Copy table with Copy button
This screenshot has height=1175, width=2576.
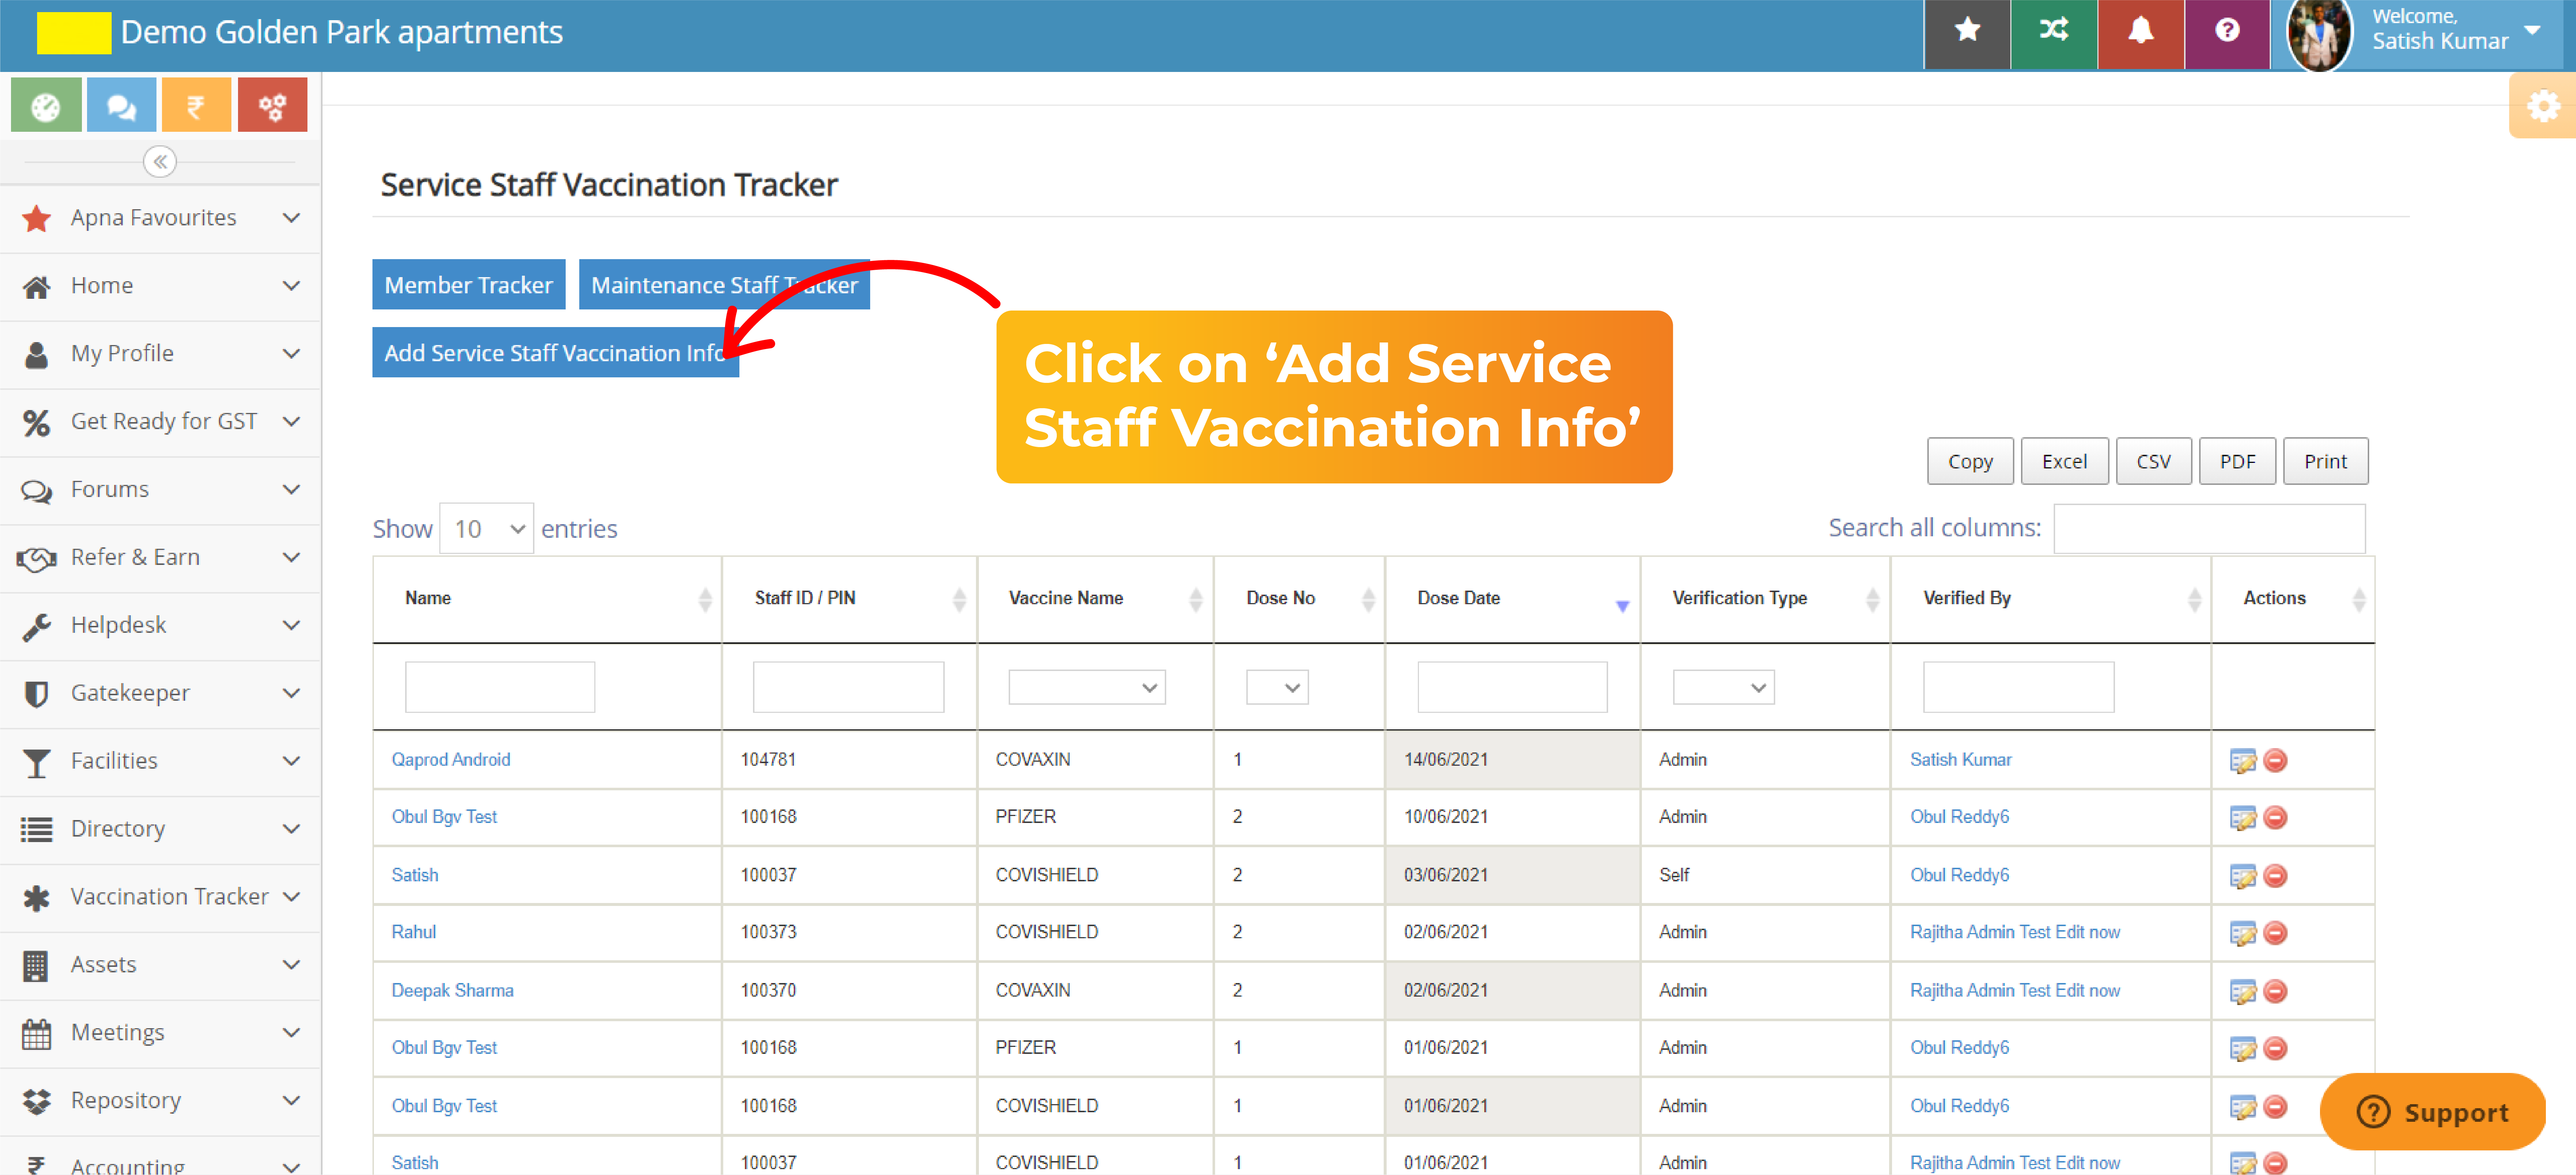pyautogui.click(x=1970, y=462)
